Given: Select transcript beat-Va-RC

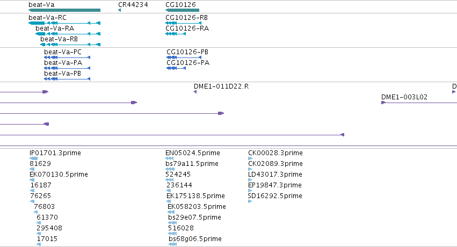Looking at the screenshot, I should 64,23.
